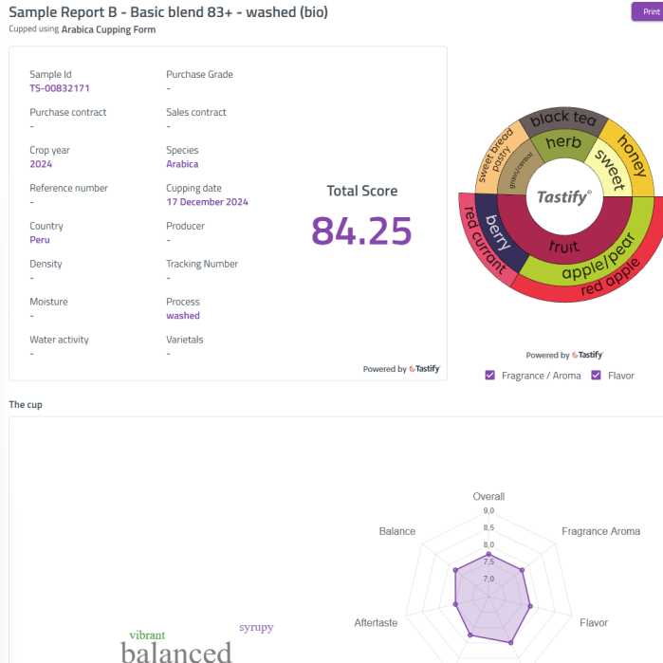Open Sample Id TS-00832171
The image size is (663, 663).
click(x=60, y=88)
